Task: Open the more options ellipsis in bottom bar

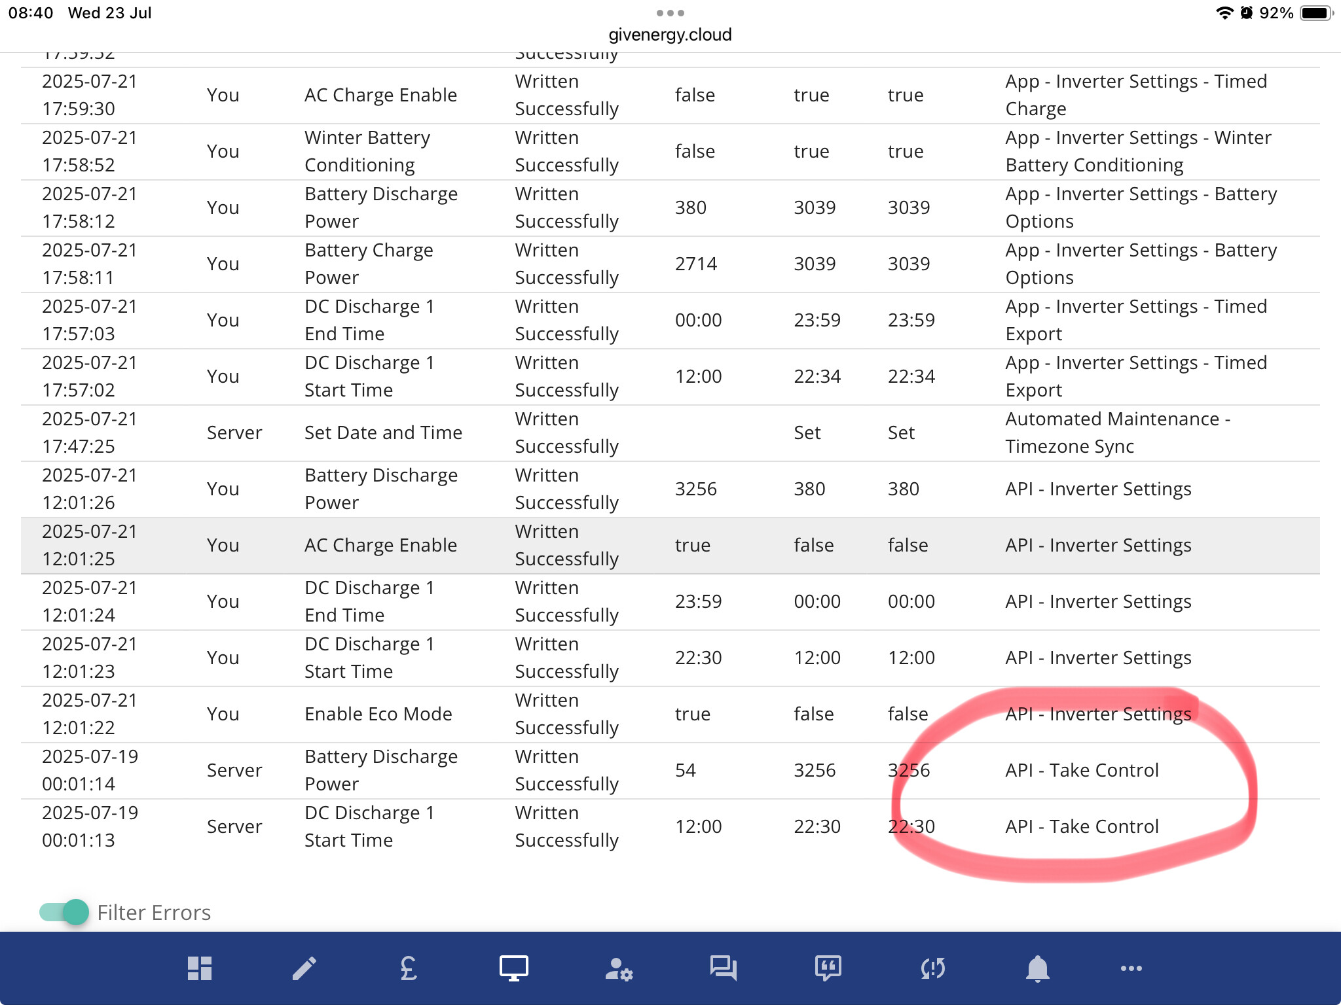Action: click(1131, 968)
